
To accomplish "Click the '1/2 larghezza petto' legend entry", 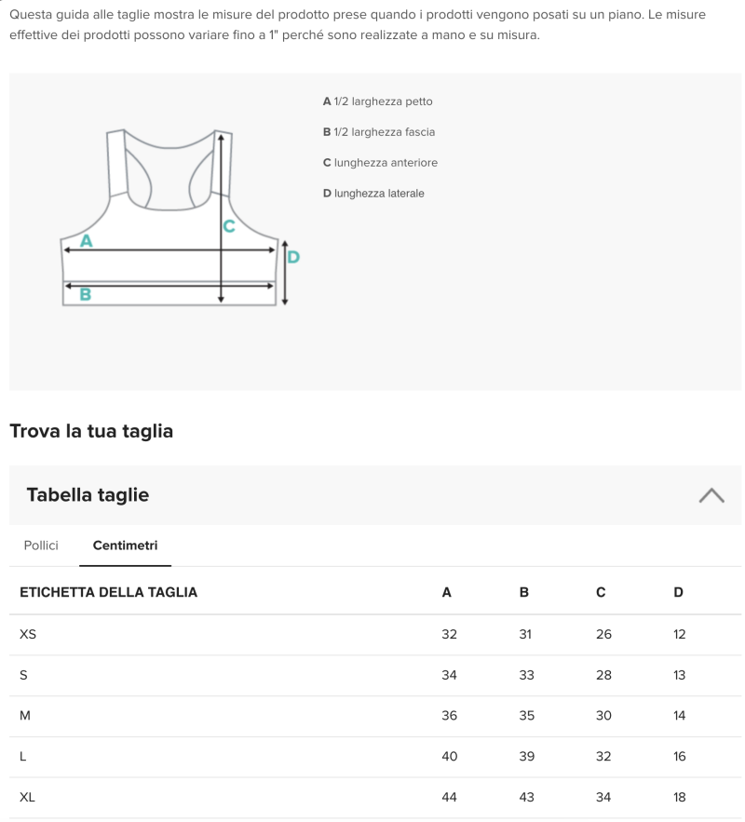I will pyautogui.click(x=377, y=101).
